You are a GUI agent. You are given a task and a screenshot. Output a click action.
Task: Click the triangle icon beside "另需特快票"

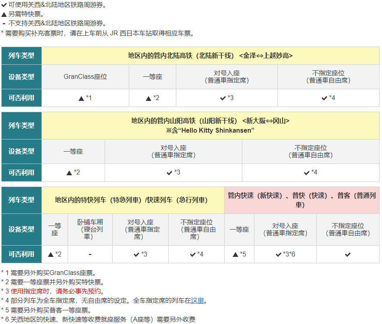[x=4, y=14]
